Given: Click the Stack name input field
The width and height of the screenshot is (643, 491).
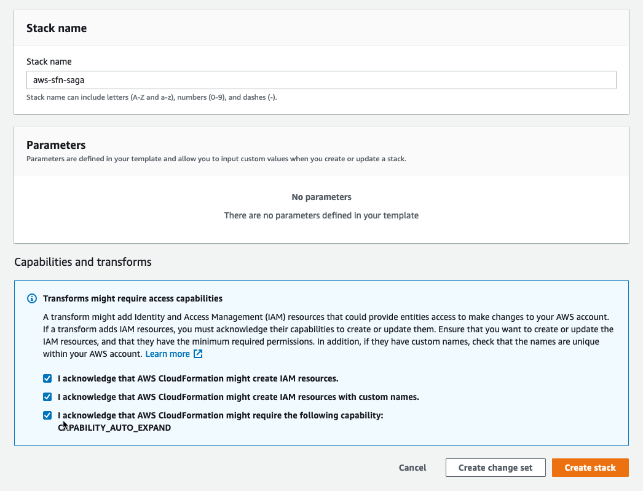Looking at the screenshot, I should tap(321, 80).
